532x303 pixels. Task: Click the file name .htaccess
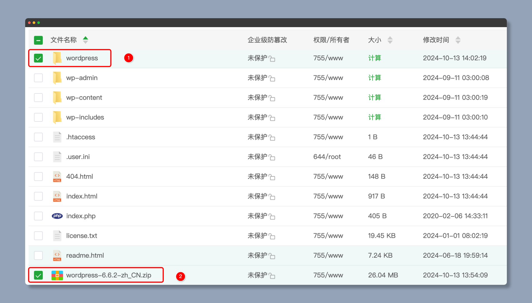click(81, 137)
